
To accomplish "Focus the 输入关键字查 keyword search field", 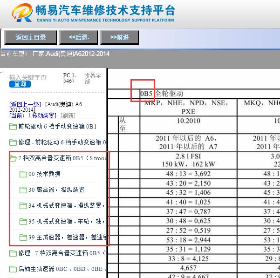I will pos(28,77).
